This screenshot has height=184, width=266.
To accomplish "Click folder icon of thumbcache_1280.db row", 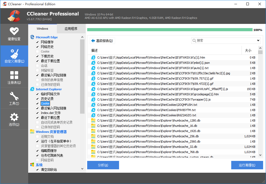I will [93, 120].
